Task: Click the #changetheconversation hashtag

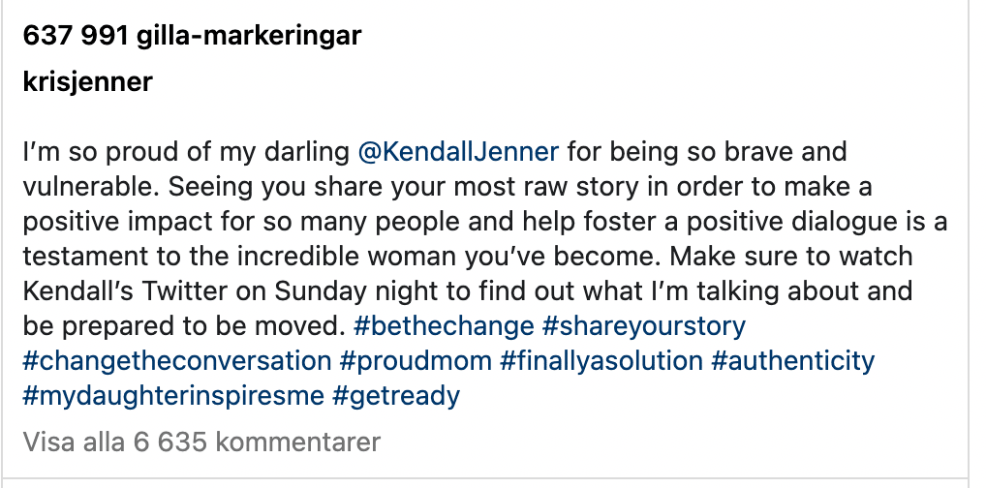Action: pyautogui.click(x=176, y=361)
